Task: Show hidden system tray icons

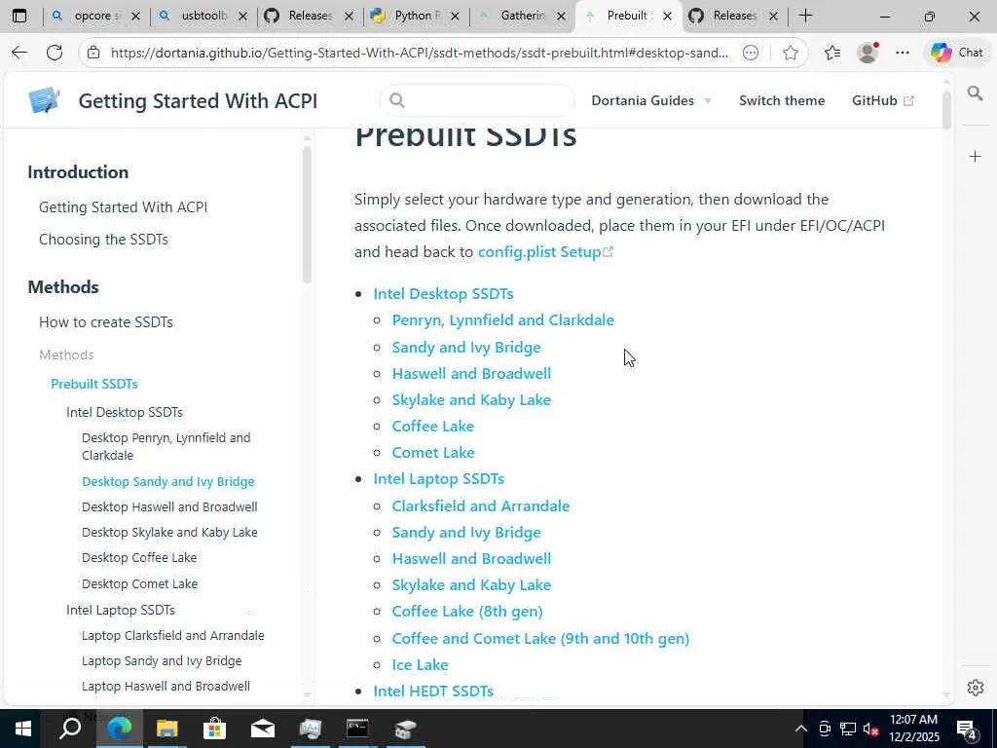Action: 800,729
